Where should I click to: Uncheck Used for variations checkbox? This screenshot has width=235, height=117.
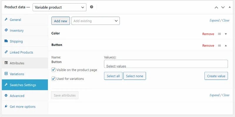[x=53, y=79]
